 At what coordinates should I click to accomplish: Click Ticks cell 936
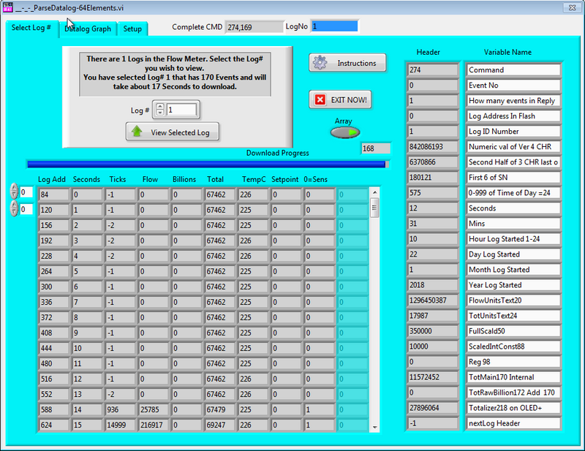click(121, 409)
